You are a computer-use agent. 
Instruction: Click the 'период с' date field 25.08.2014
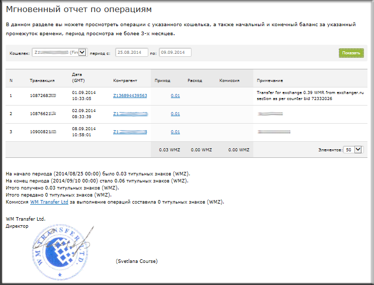(x=132, y=52)
